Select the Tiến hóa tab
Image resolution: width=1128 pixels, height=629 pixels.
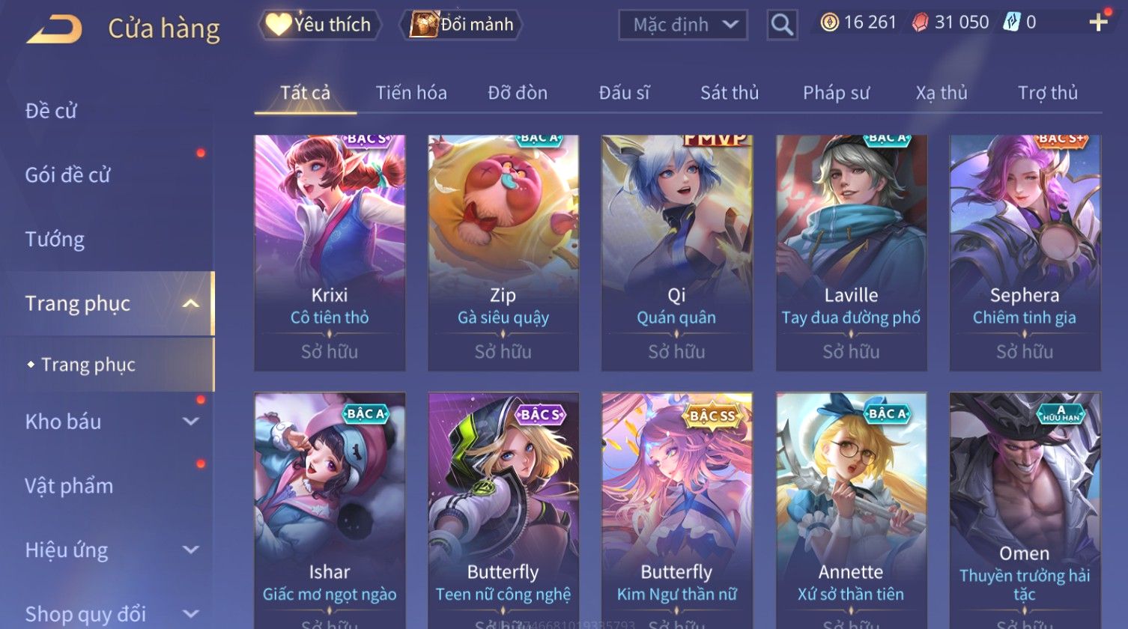click(x=411, y=93)
